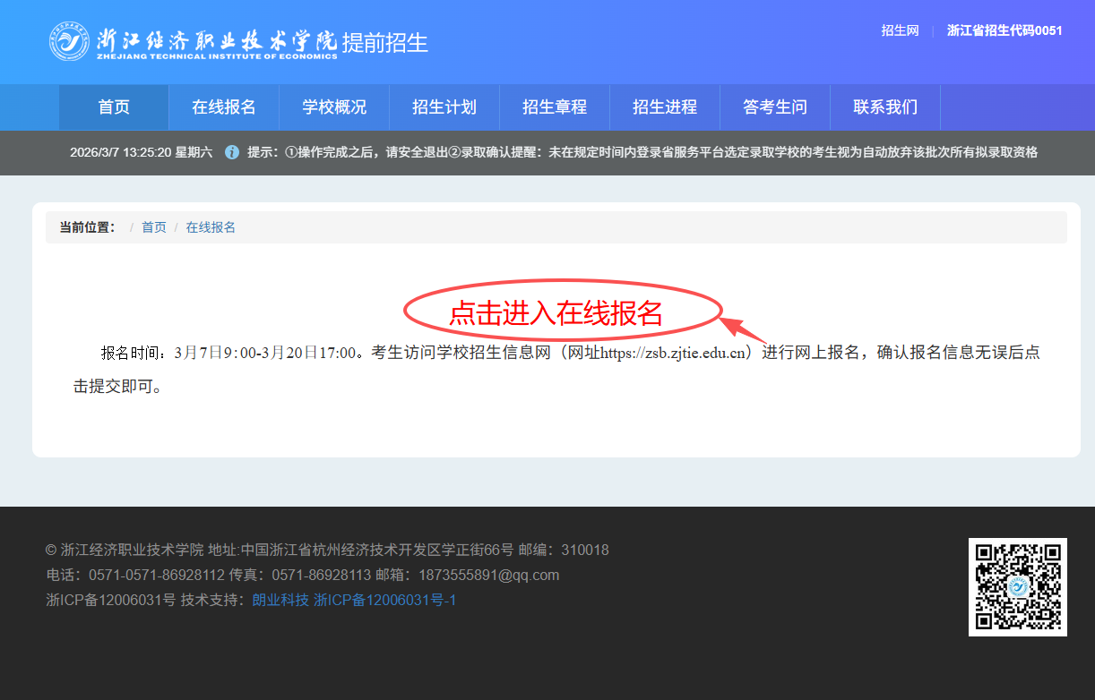Open the 招生计划 navigation item
1095x700 pixels.
[x=444, y=107]
